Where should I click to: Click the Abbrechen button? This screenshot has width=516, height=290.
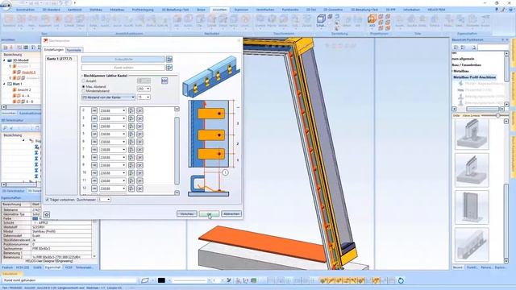tap(231, 214)
